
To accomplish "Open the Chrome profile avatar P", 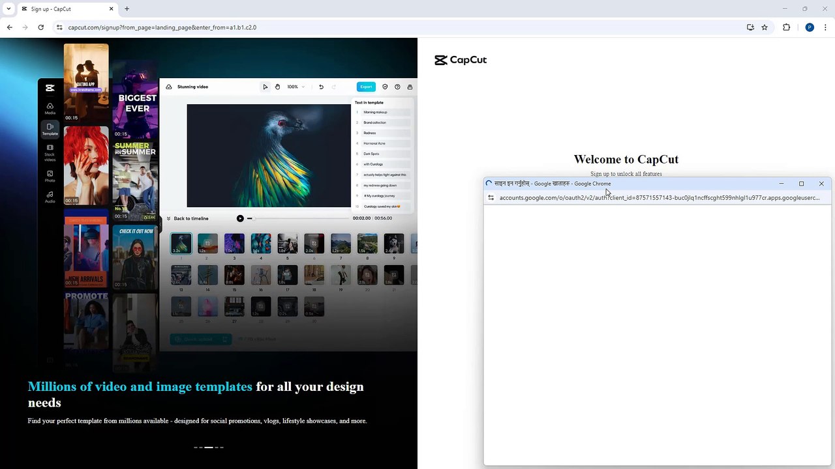I will coord(810,27).
